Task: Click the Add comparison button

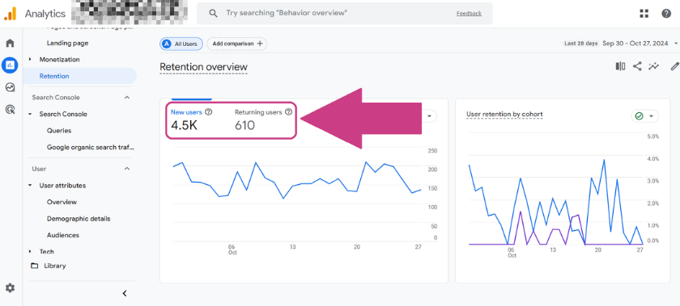Action: pyautogui.click(x=236, y=44)
